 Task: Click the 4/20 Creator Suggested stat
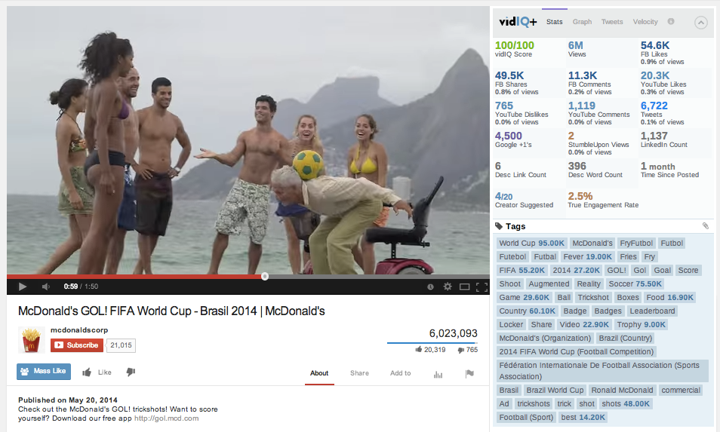pyautogui.click(x=524, y=200)
